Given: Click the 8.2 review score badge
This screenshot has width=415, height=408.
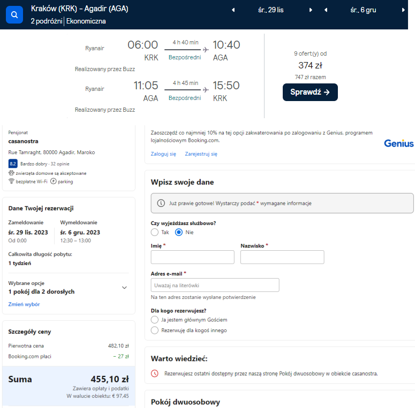Looking at the screenshot, I should pos(13,164).
